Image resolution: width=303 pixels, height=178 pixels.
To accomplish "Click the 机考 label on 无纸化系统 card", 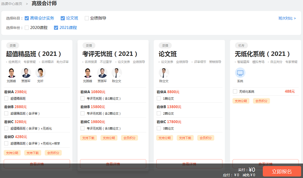I will 242,45.
